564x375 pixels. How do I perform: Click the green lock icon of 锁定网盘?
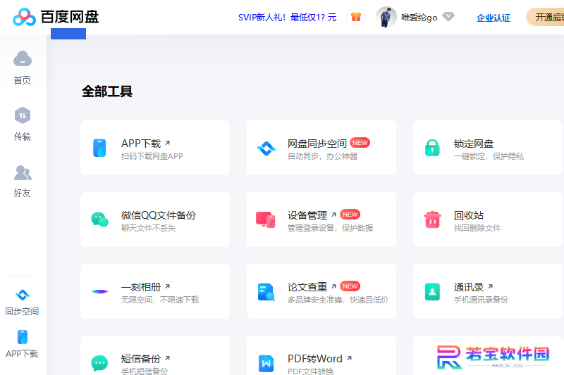[432, 148]
